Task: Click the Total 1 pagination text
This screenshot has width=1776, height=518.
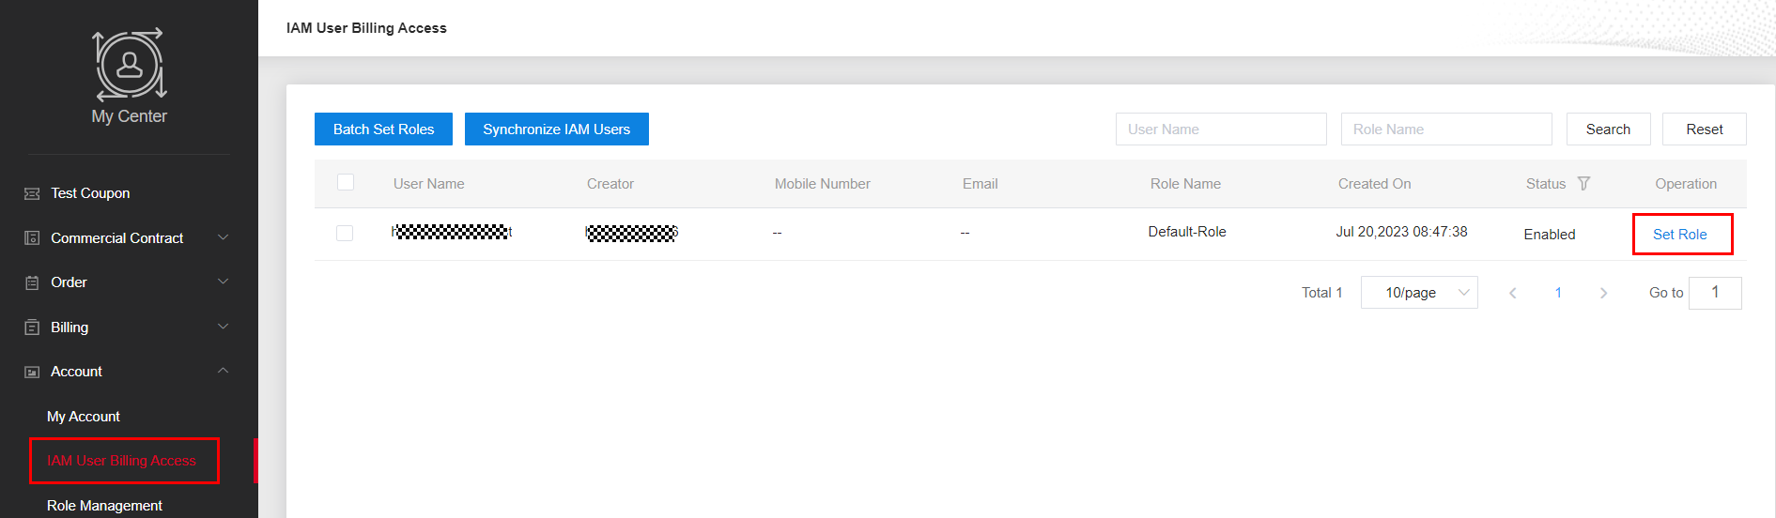Action: tap(1322, 293)
